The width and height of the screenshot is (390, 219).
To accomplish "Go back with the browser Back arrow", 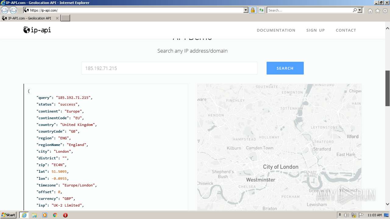I will pos(5,10).
